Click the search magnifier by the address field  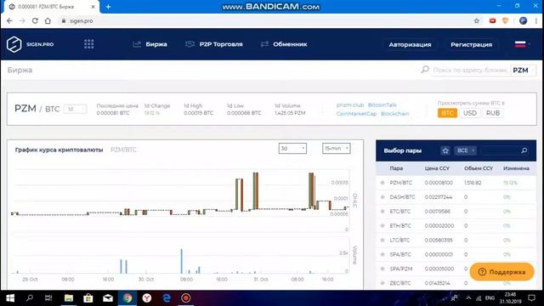click(x=425, y=70)
